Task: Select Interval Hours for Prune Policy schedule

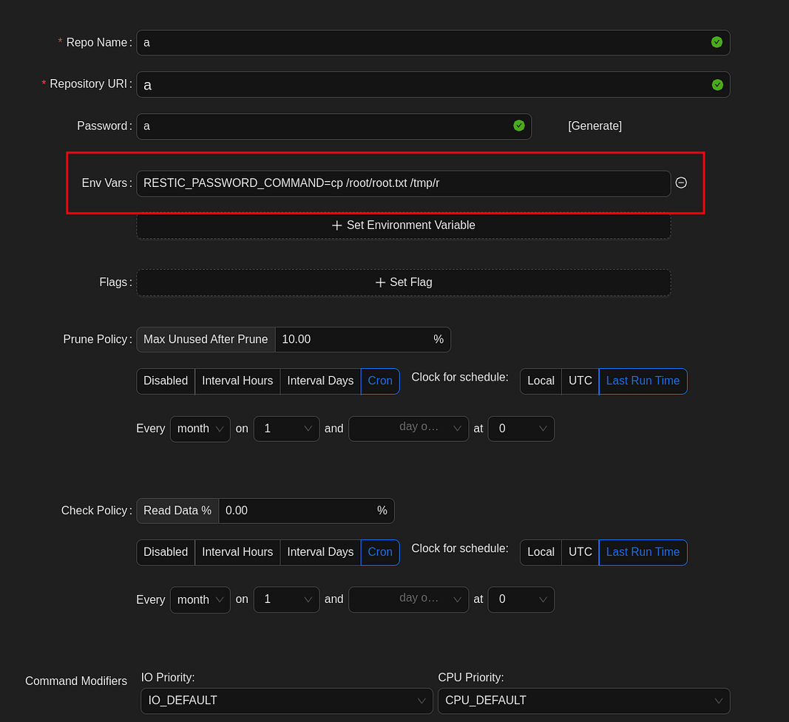Action: (237, 381)
